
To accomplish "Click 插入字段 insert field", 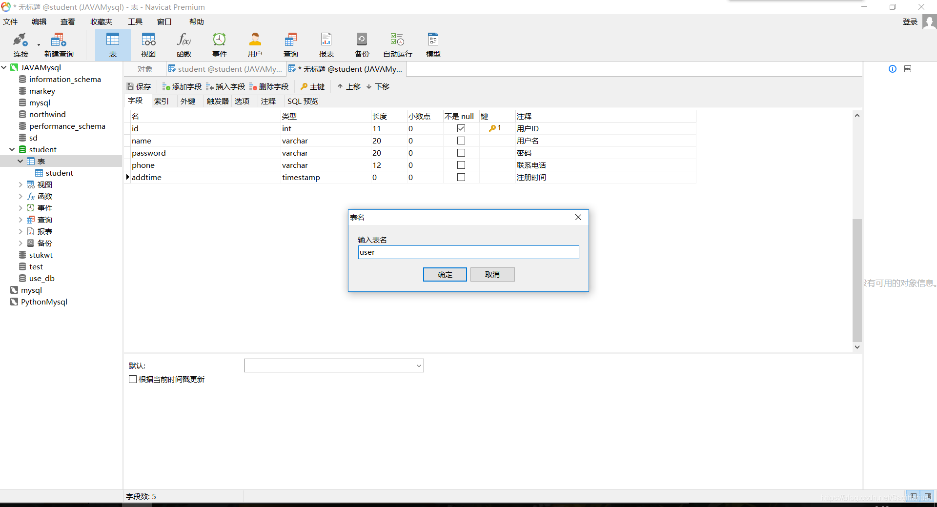I will [225, 86].
